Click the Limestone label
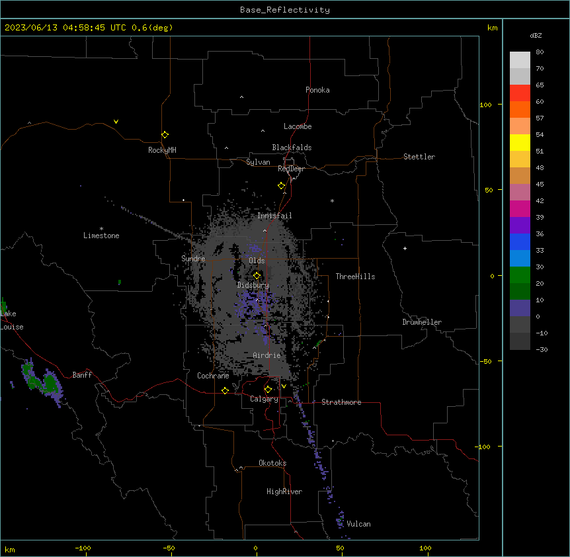 [101, 236]
